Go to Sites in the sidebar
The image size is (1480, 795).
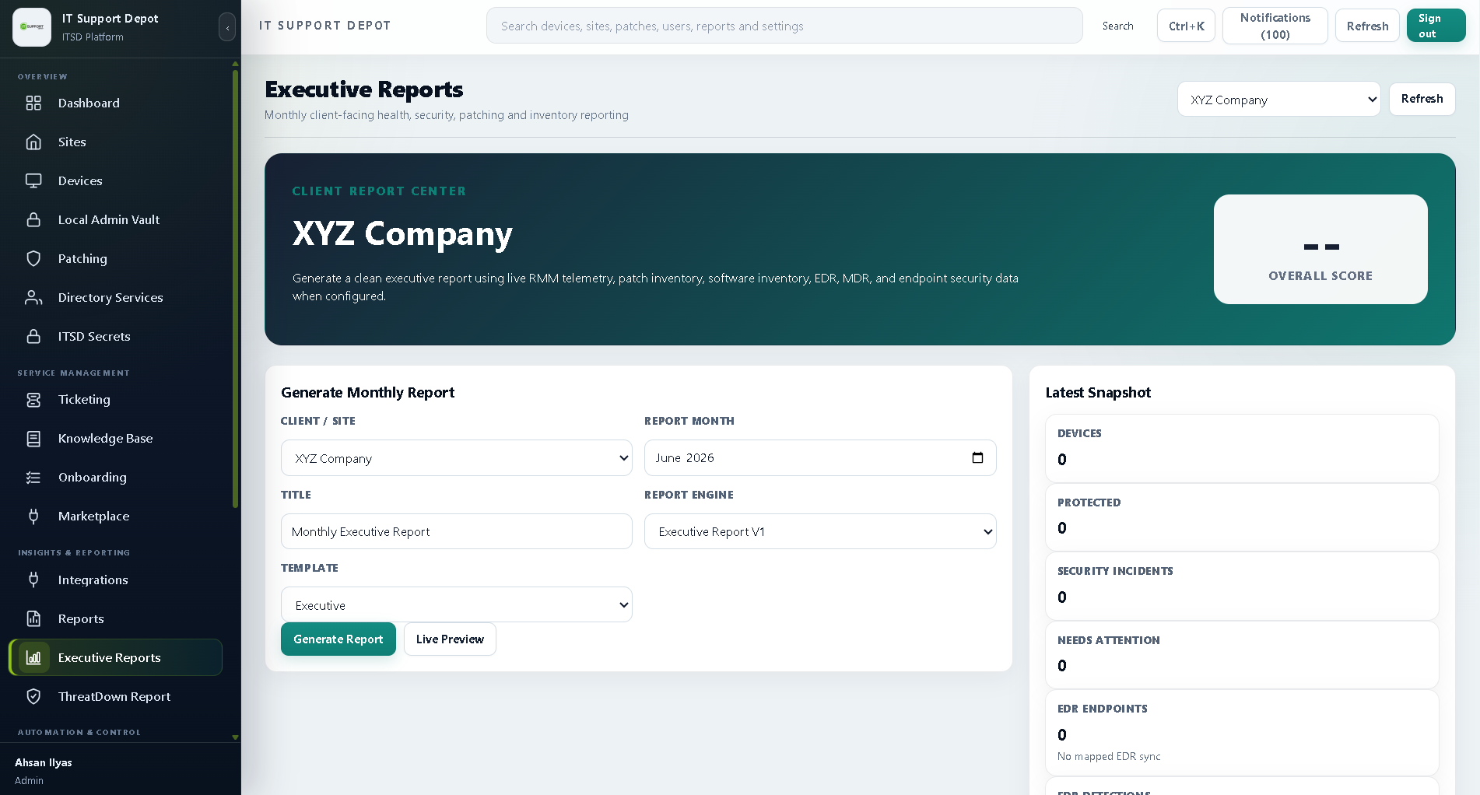pos(115,142)
